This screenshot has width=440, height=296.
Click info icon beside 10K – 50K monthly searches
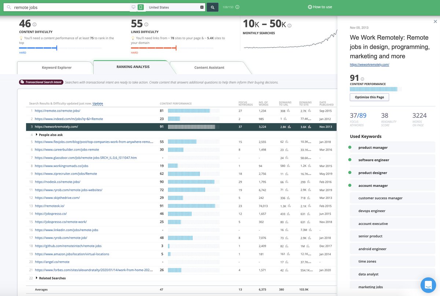pyautogui.click(x=289, y=25)
